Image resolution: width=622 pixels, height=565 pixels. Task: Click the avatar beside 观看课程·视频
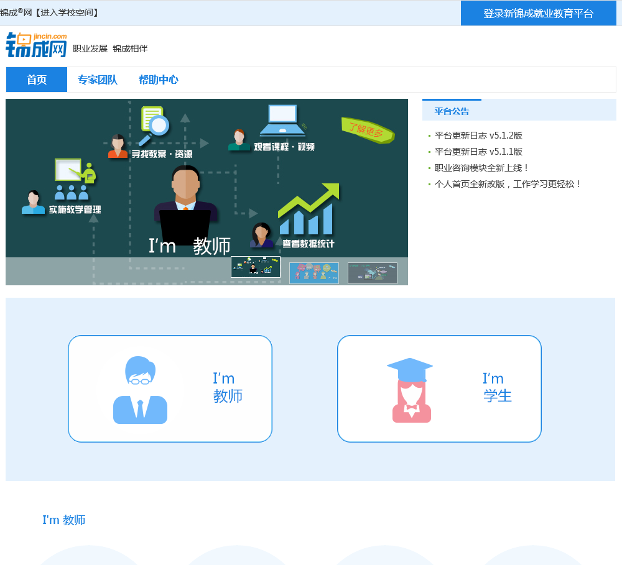click(239, 140)
